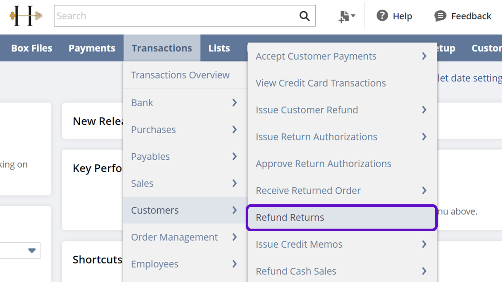This screenshot has width=502, height=282.
Task: Expand the Purchases submenu chevron
Action: [235, 130]
